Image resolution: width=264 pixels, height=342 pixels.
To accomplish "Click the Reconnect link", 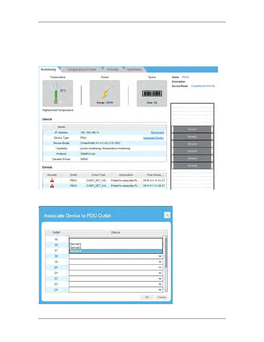I will click(x=157, y=133).
